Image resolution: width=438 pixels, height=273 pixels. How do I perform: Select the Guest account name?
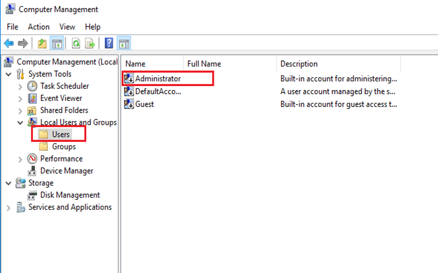[145, 104]
